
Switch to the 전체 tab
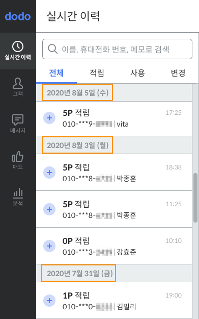pos(56,73)
